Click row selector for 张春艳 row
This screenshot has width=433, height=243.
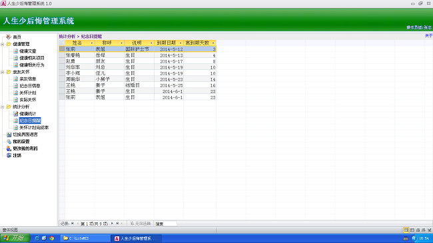pos(62,55)
